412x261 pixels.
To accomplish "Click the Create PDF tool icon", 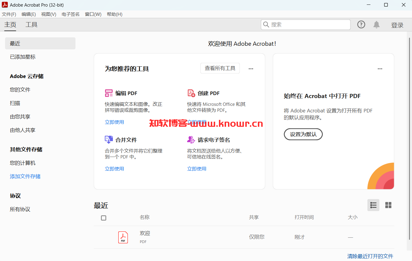I will 191,93.
